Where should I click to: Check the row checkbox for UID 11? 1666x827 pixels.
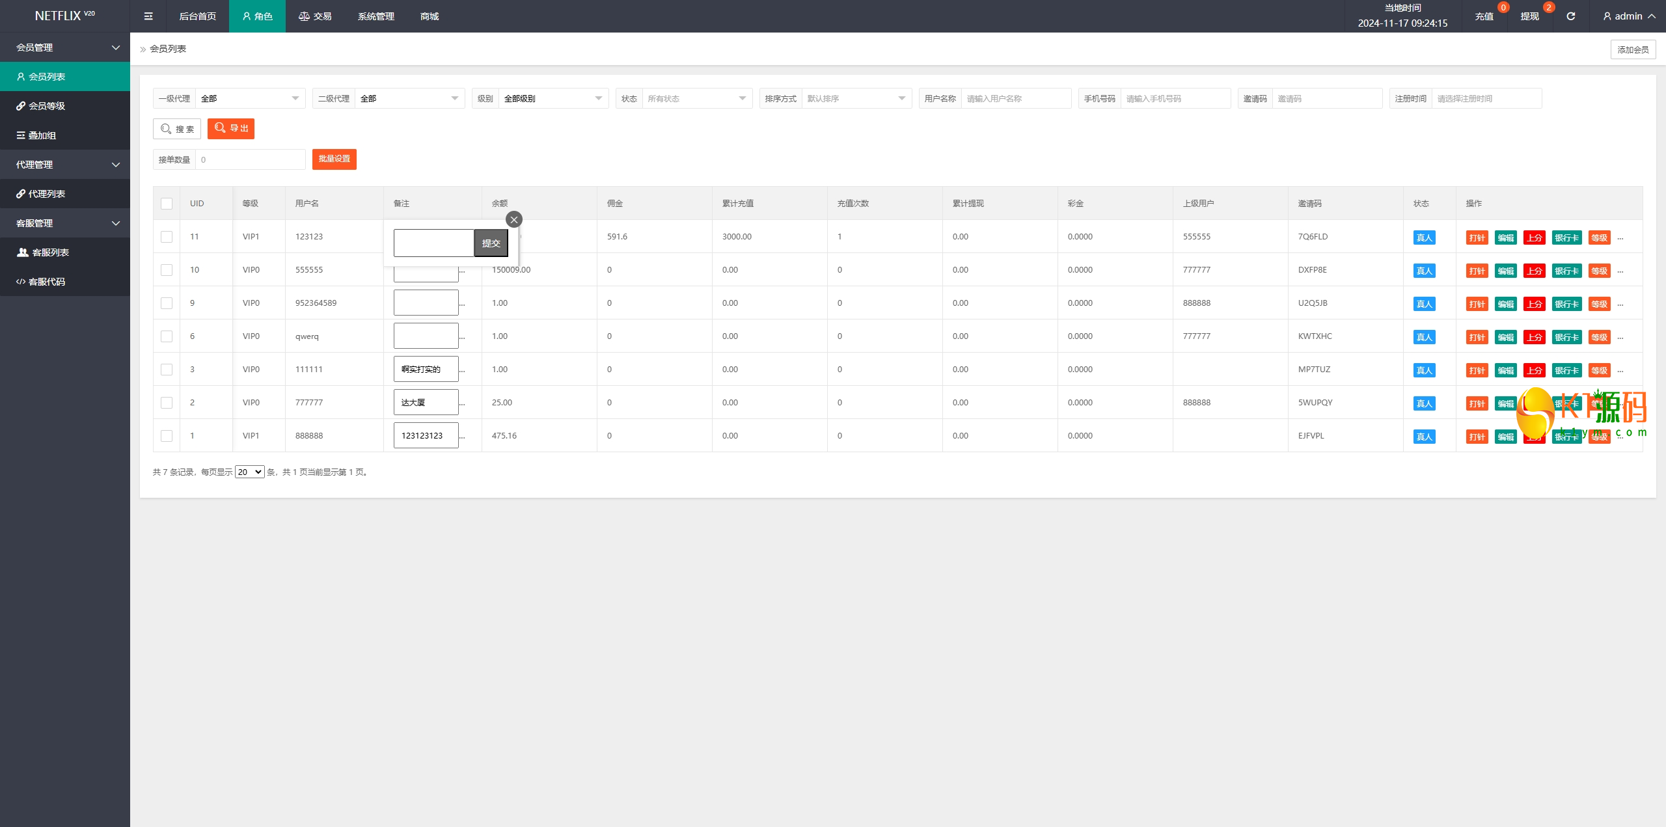(x=167, y=237)
